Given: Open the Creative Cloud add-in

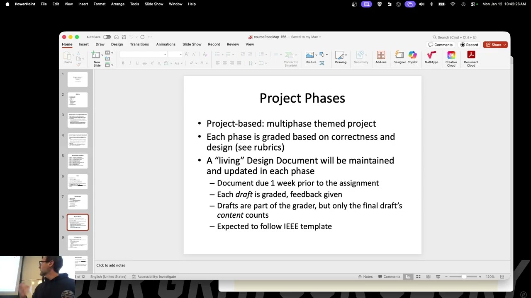Looking at the screenshot, I should pos(451,59).
